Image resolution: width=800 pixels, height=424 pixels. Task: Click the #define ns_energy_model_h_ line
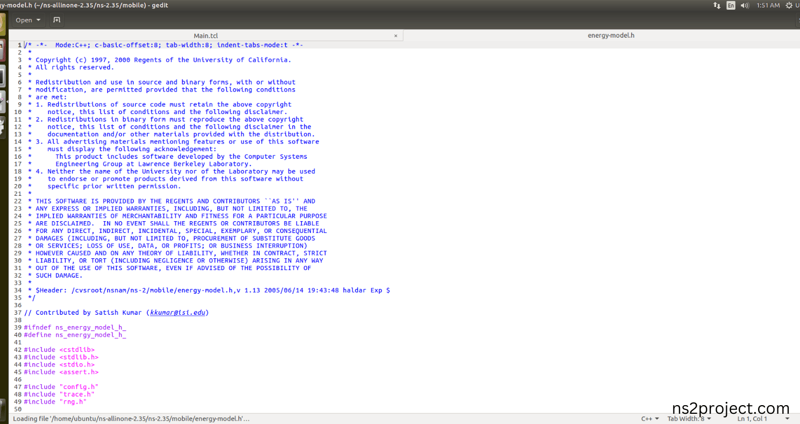(75, 335)
